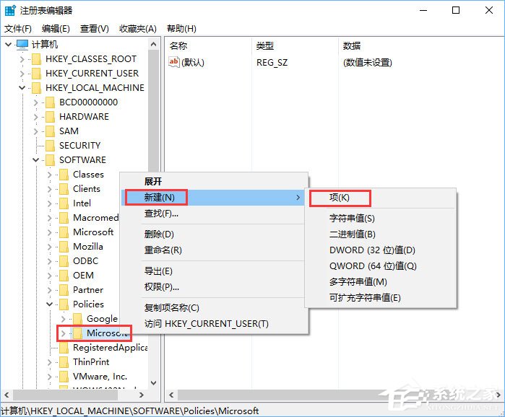Click the RegisteredApplications folder icon
This screenshot has height=417, width=505.
(x=64, y=348)
